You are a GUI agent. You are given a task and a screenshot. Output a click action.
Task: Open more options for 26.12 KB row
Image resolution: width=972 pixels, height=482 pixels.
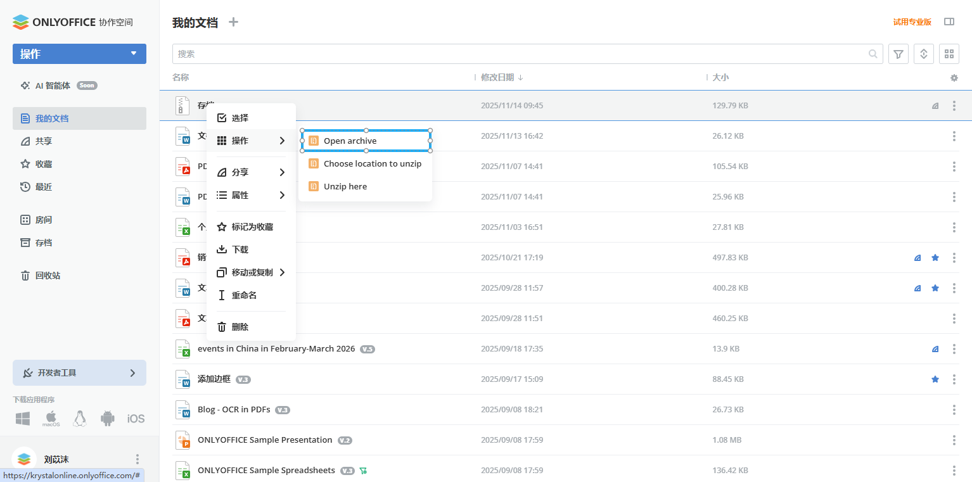(954, 136)
